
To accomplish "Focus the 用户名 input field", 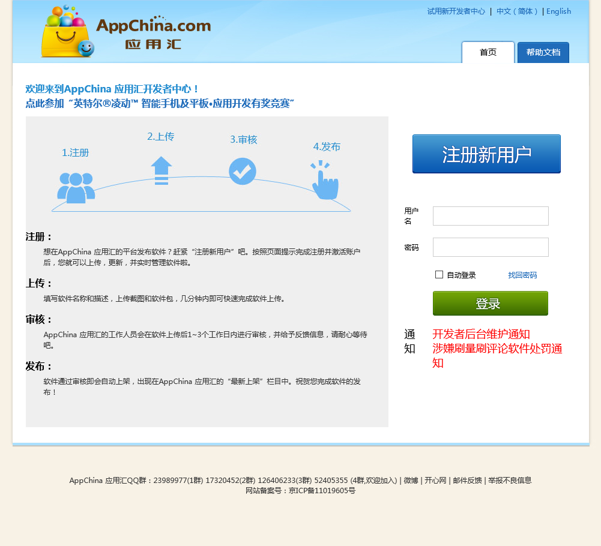I will point(491,216).
